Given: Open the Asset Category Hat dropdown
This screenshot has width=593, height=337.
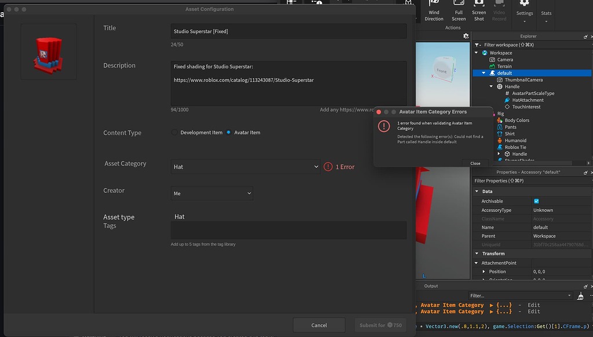Looking at the screenshot, I should 245,166.
